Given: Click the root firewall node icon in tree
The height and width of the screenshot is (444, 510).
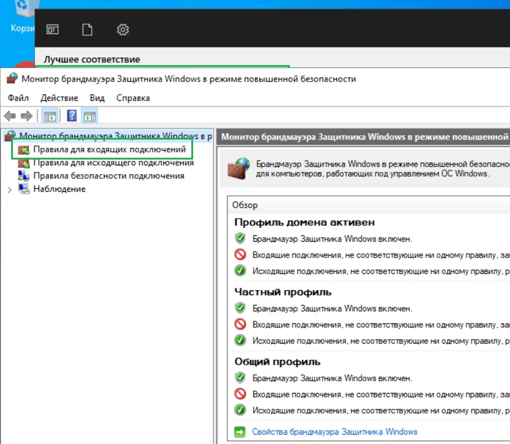Looking at the screenshot, I should [10, 136].
